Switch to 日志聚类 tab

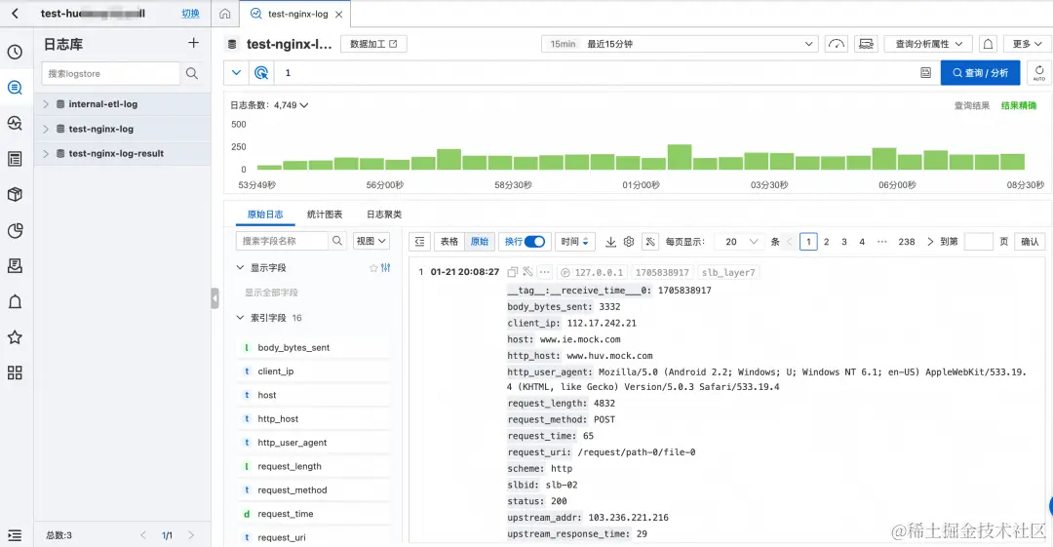pos(384,215)
